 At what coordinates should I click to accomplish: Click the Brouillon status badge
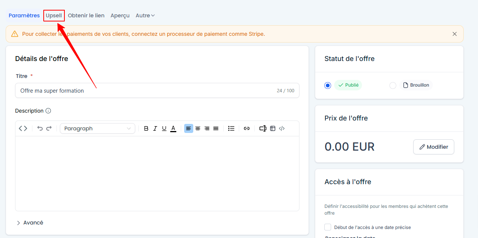[416, 85]
